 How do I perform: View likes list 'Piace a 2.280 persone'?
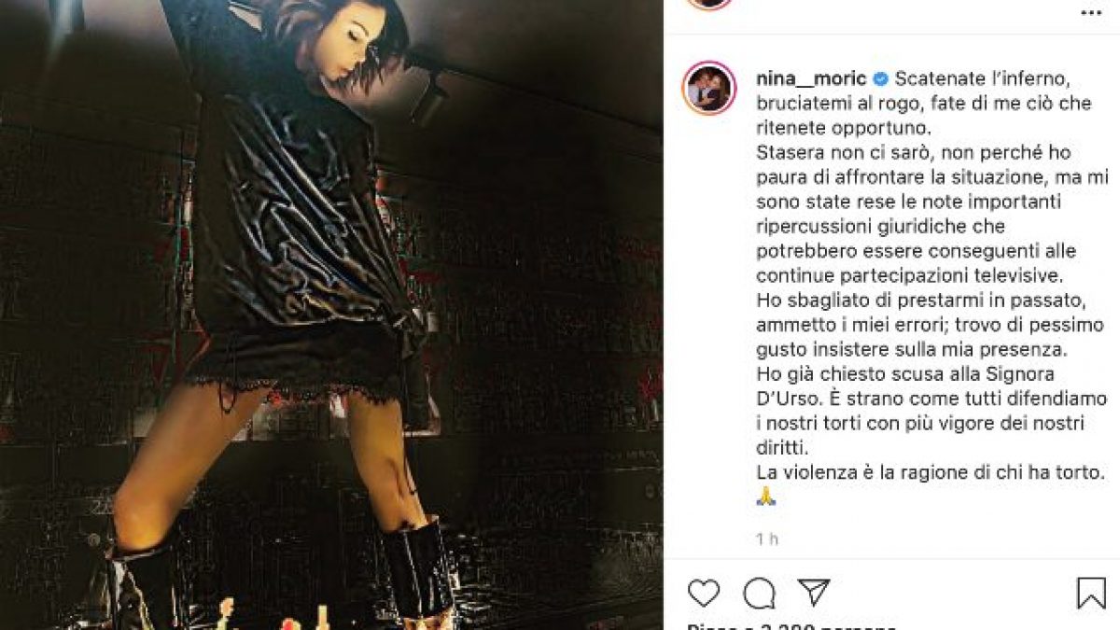[791, 626]
